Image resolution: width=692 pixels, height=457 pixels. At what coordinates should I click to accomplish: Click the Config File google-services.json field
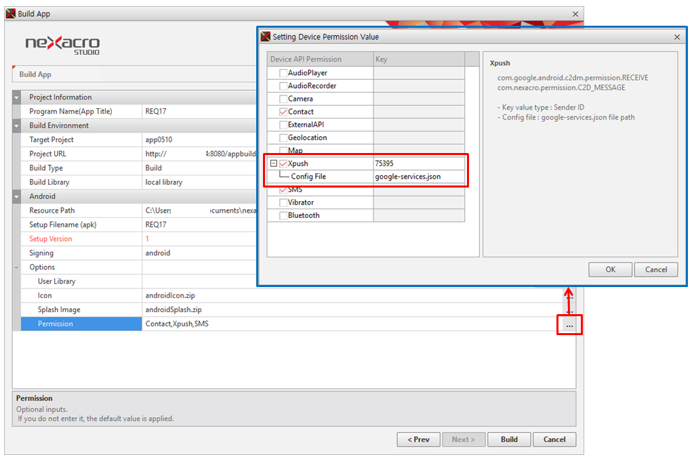[418, 177]
